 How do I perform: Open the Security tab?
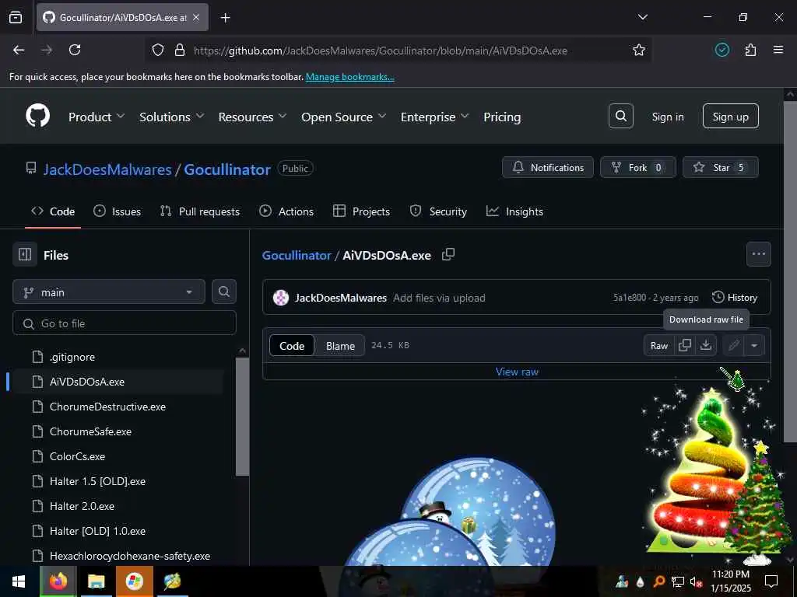438,211
